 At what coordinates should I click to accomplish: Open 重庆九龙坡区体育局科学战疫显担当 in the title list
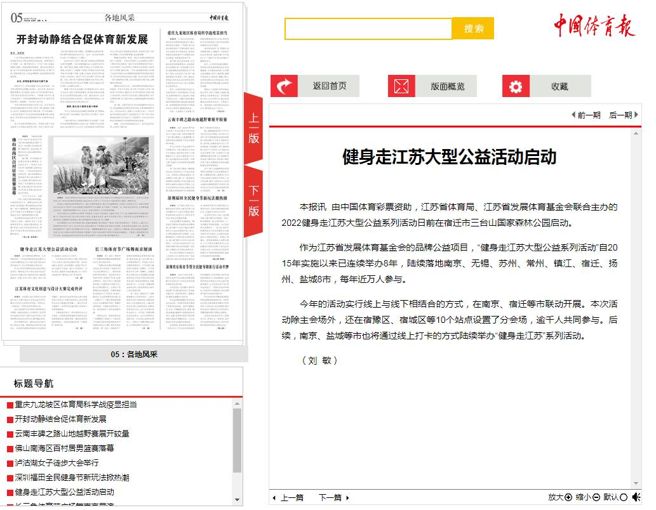click(x=76, y=404)
